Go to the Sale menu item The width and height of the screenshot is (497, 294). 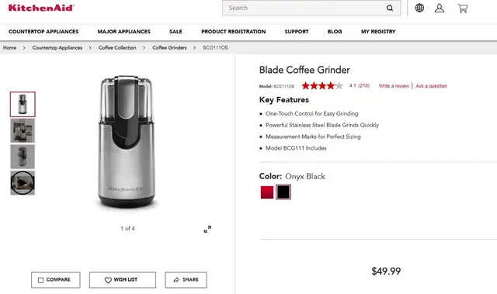point(176,32)
